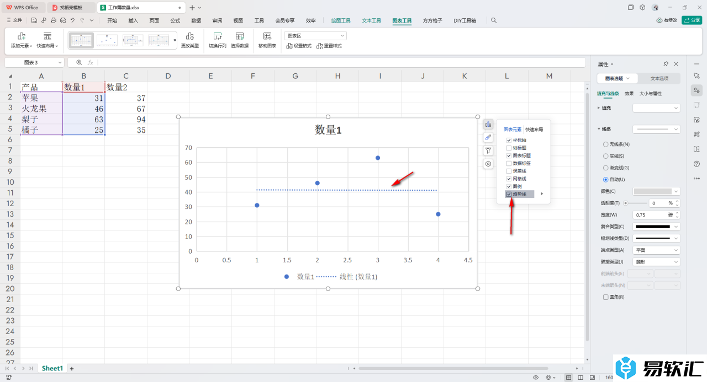The height and width of the screenshot is (382, 707).
Task: Click the chart filter funnel icon
Action: click(x=488, y=150)
